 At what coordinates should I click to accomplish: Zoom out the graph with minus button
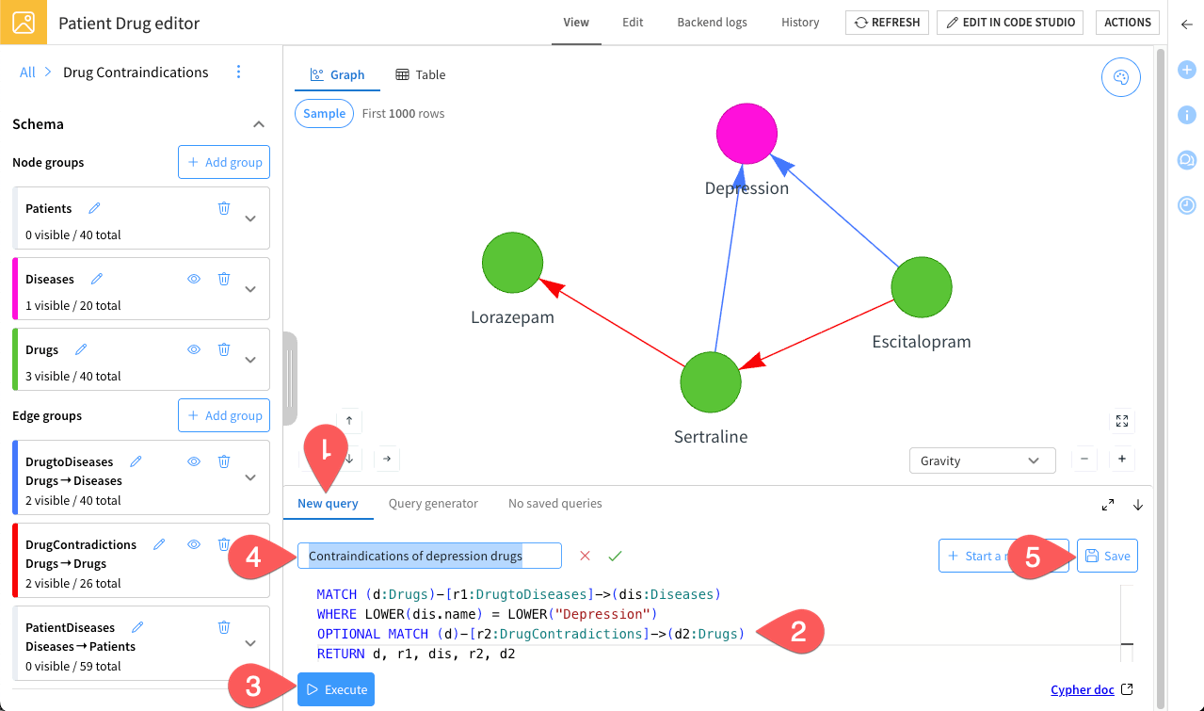coord(1084,460)
